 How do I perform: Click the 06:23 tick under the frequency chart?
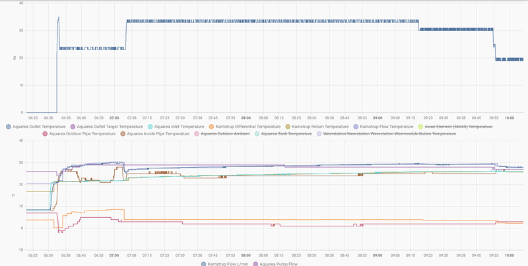[33, 118]
